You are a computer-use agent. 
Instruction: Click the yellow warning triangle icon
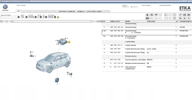[58, 17]
